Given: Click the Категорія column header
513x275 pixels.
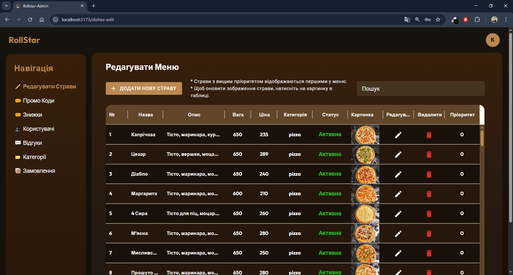Looking at the screenshot, I should click(295, 115).
